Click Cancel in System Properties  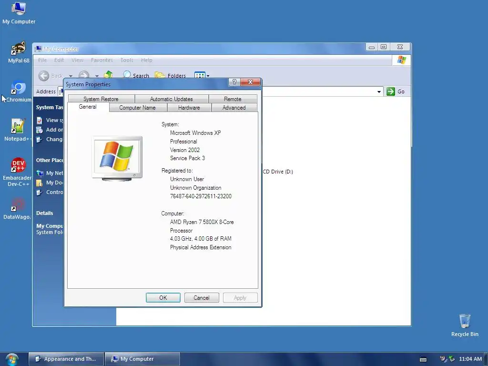click(202, 298)
